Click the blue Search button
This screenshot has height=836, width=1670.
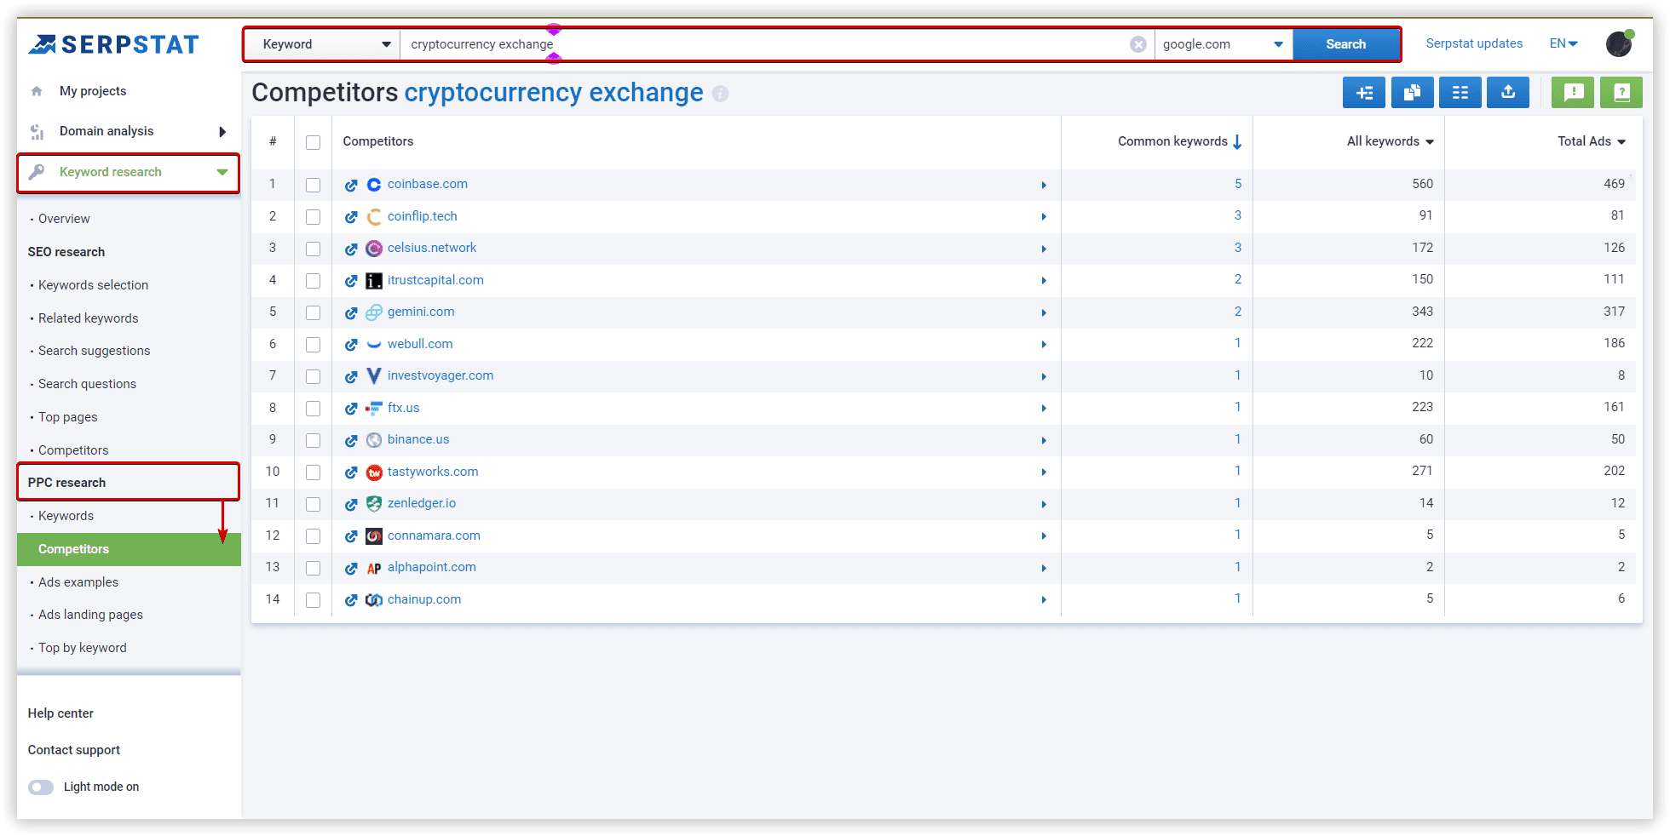(x=1346, y=44)
